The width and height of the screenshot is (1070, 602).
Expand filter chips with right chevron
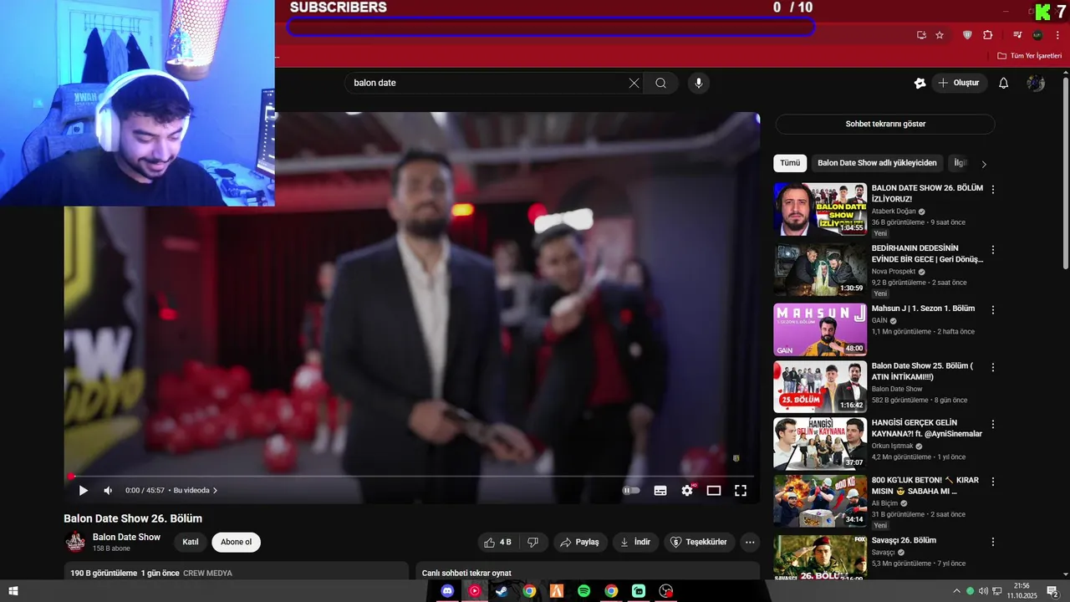[984, 164]
